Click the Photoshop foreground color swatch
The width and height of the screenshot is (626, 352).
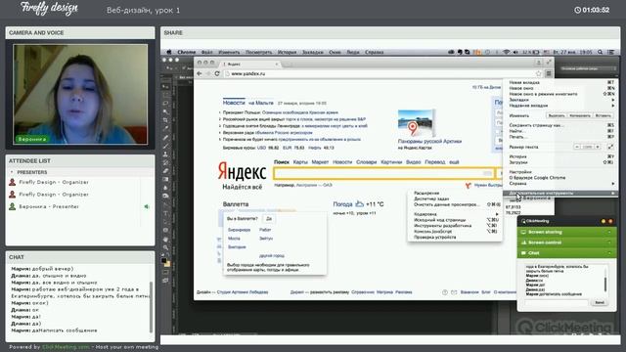(164, 261)
